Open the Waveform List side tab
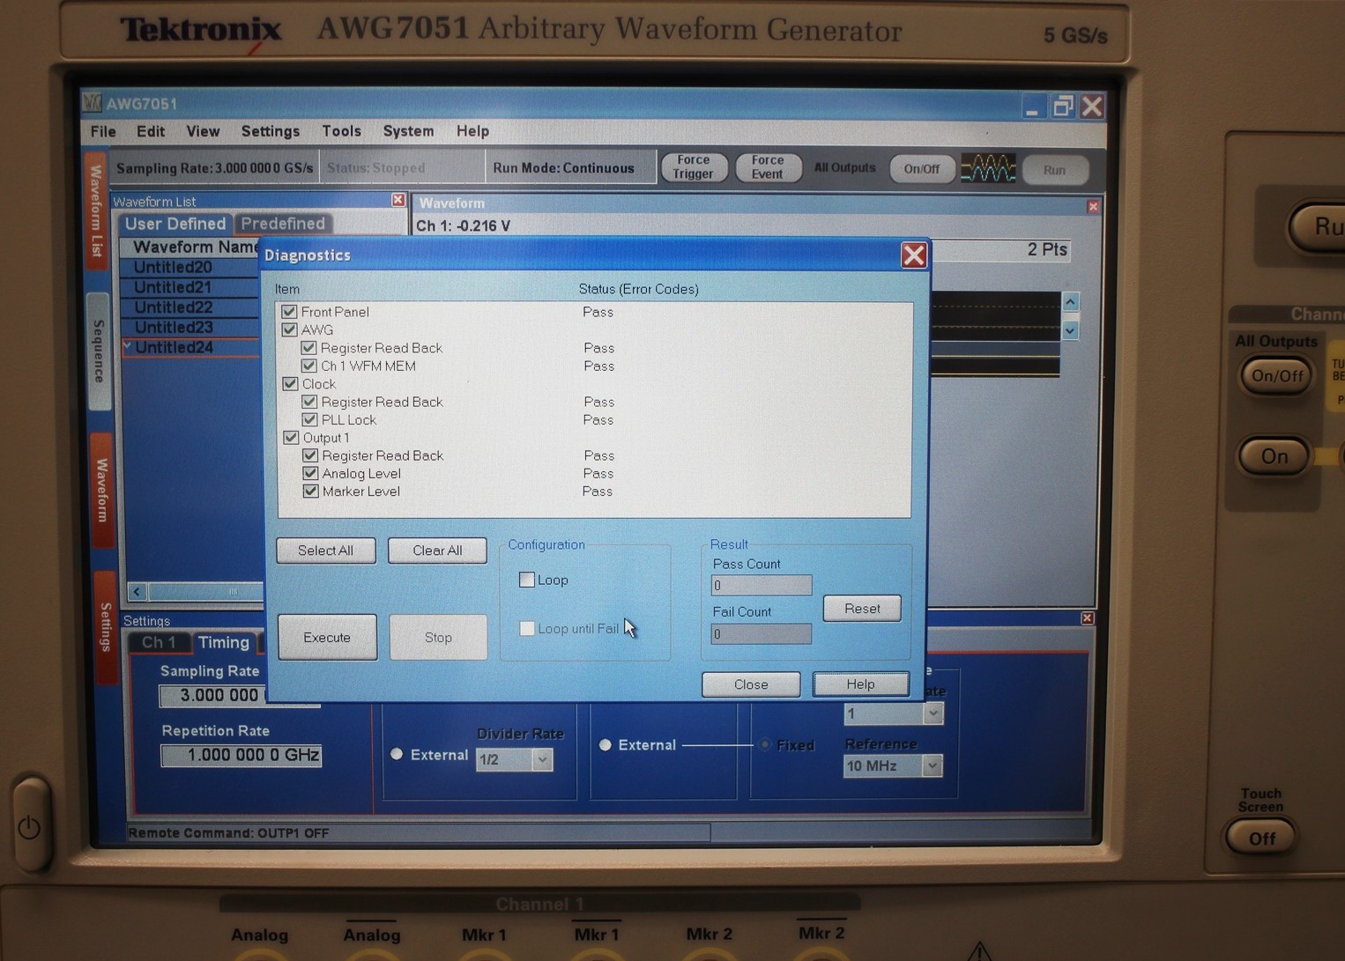 [x=96, y=210]
